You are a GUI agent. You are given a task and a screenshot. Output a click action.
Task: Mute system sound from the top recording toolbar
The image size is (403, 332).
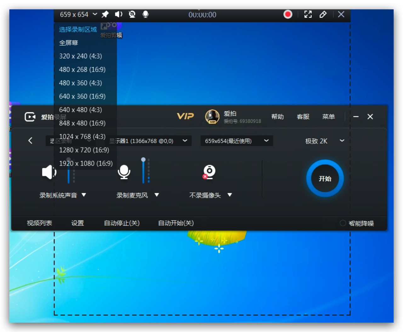coord(119,14)
